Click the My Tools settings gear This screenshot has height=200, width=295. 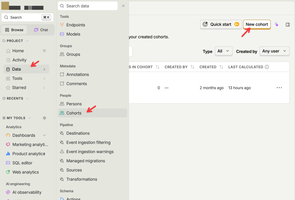click(x=44, y=118)
